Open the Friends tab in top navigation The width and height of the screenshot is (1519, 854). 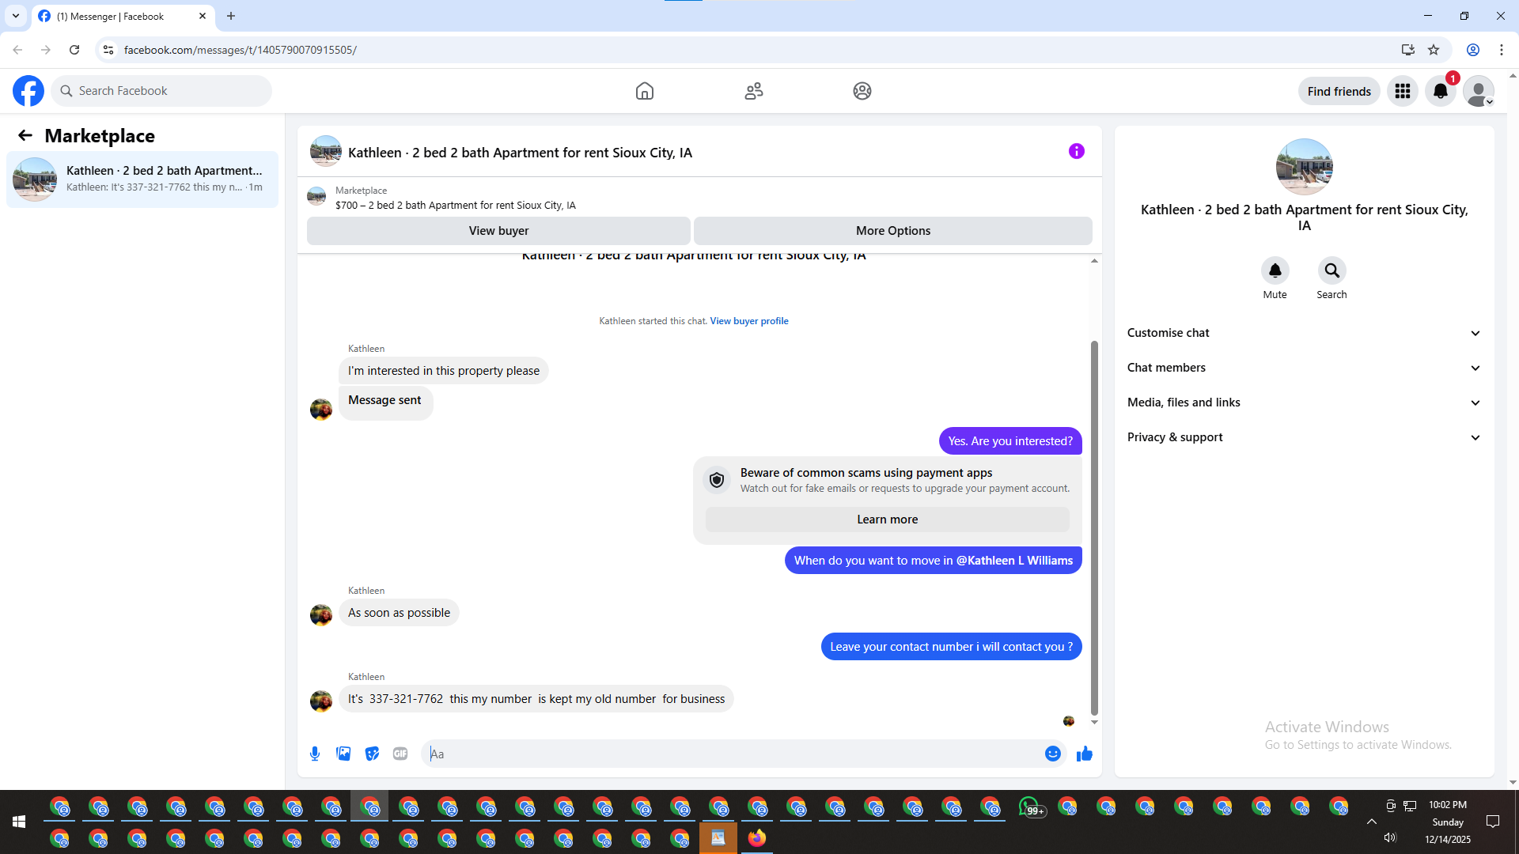coord(754,91)
